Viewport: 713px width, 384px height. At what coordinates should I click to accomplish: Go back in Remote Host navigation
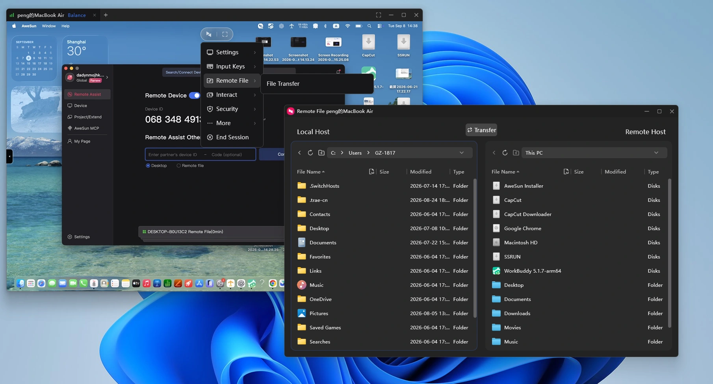(494, 153)
